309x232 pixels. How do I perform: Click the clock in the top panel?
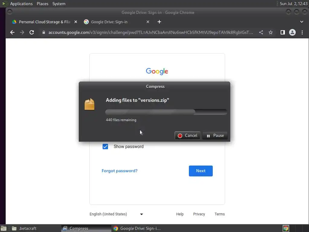point(293,4)
